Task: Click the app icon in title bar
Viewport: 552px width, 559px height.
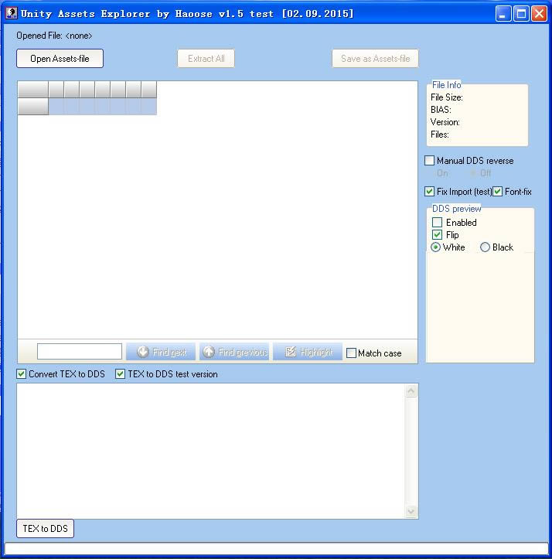Action: tap(11, 13)
